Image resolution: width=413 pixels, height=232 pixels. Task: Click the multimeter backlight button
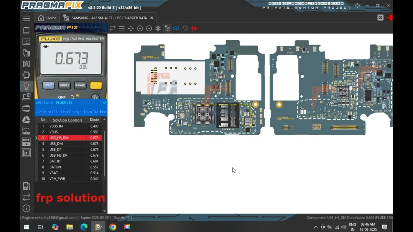(95, 97)
